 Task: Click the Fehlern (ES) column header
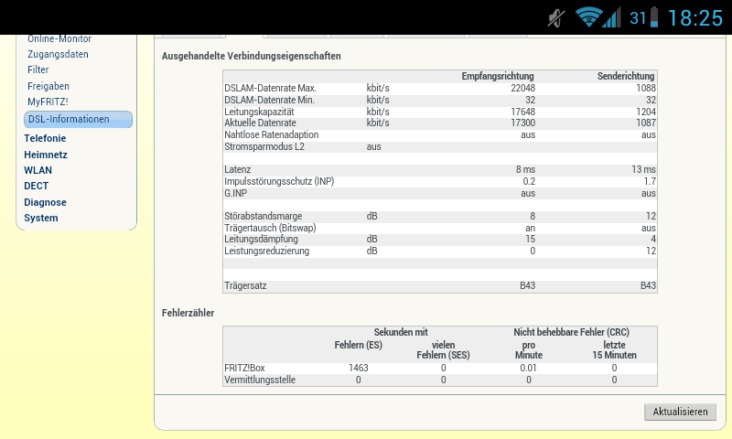pos(358,345)
